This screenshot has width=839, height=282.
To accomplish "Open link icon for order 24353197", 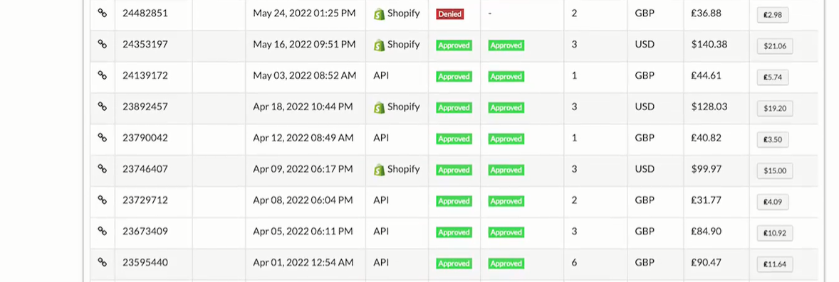I will click(x=102, y=44).
